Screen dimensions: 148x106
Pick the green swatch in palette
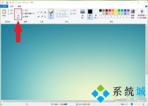coord(119,10)
